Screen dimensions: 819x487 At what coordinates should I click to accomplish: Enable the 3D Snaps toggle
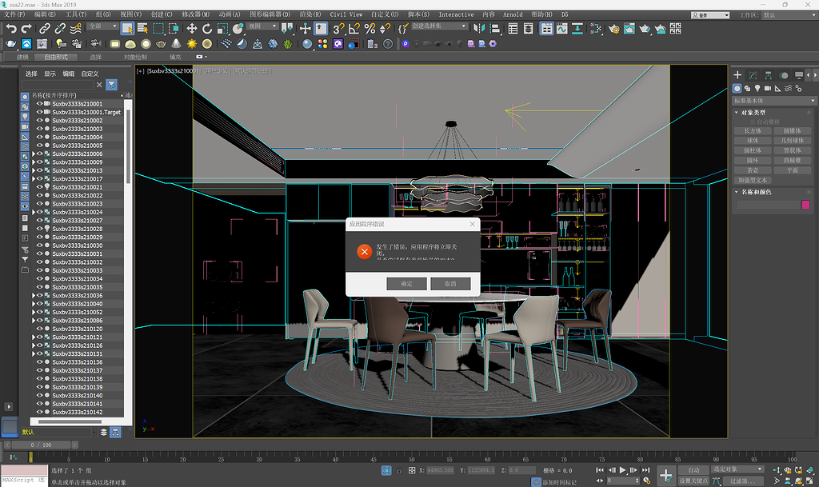339,30
